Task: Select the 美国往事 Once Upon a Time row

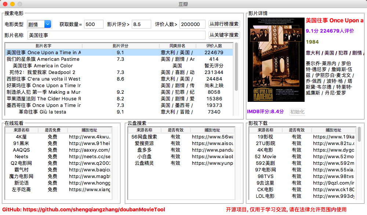Action: [x=55, y=53]
